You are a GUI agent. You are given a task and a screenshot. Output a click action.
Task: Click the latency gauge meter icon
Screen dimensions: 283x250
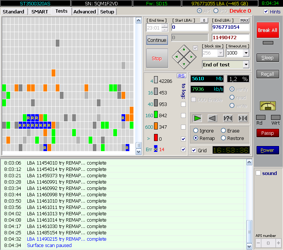pos(268,106)
